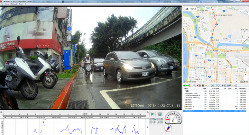Zoom in the map with plus button
Screen dimensions: 249x135
(x=246, y=74)
